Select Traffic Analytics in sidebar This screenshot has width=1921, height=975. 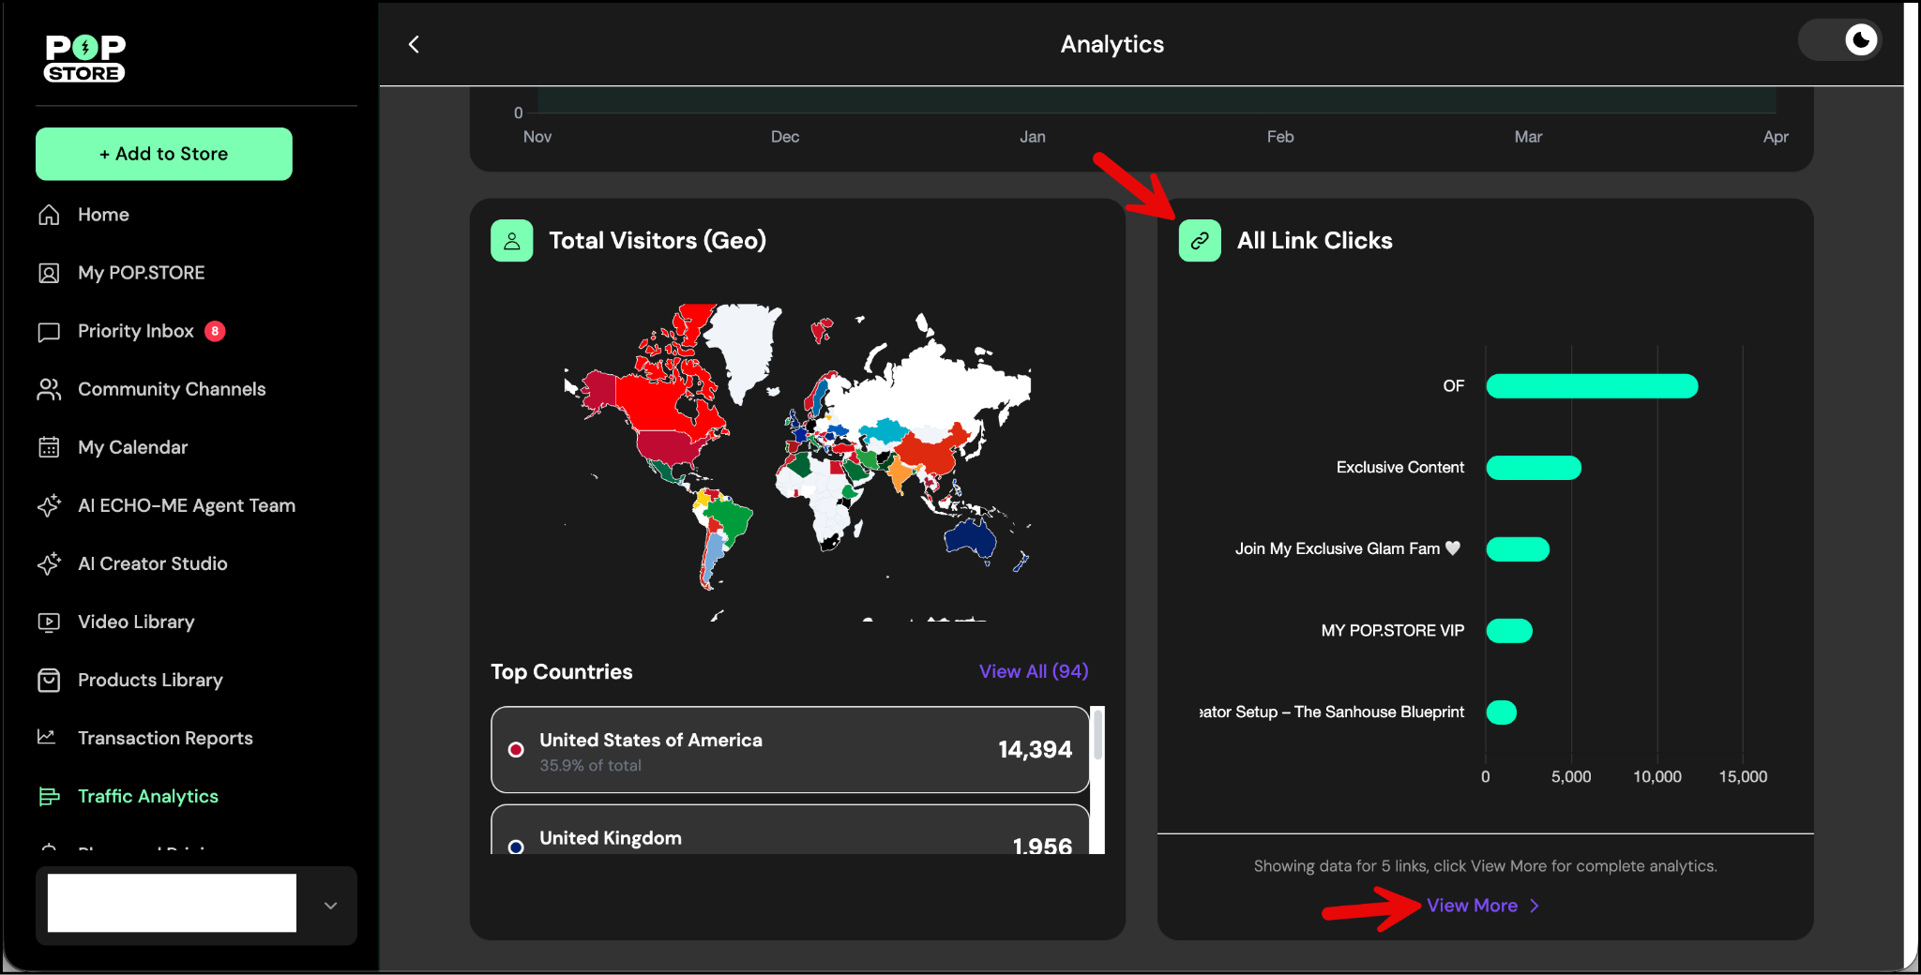(x=147, y=796)
